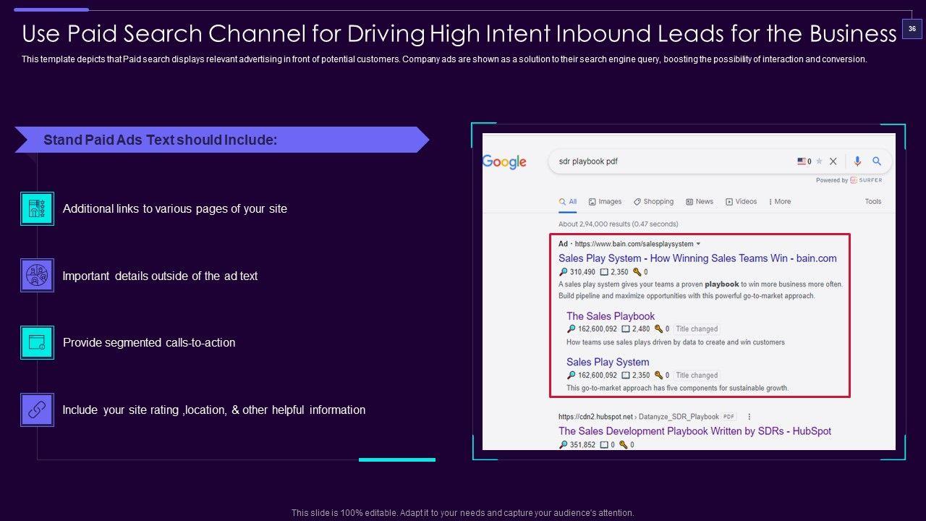Open the News search tab
Screen dimensions: 926x521
point(700,202)
